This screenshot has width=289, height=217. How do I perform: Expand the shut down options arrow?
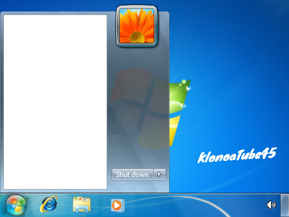tap(160, 175)
